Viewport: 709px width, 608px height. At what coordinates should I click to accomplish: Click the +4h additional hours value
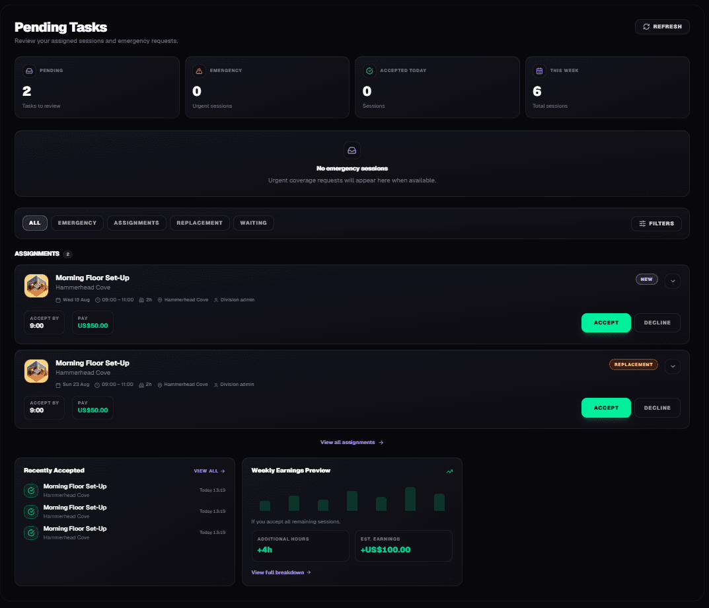[x=264, y=550]
